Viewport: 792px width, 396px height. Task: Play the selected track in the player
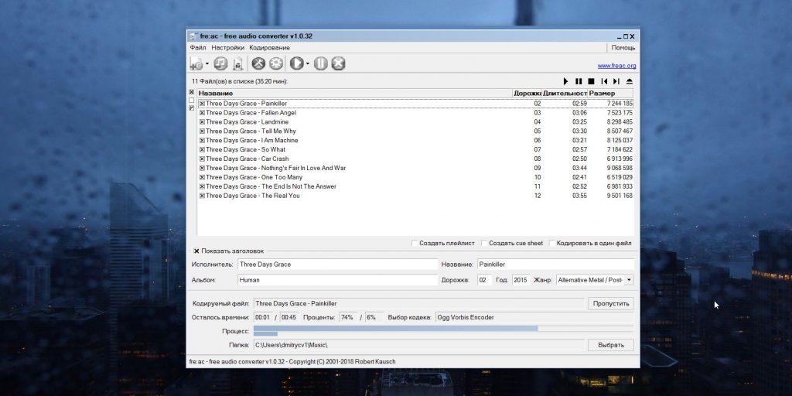(565, 81)
